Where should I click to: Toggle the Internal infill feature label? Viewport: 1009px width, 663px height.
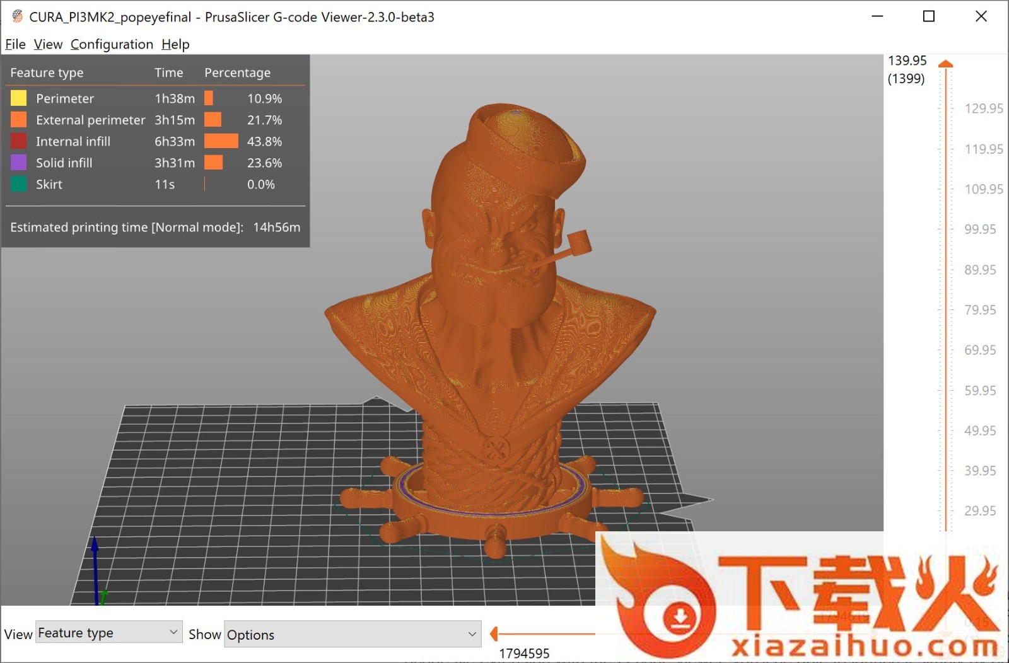(73, 141)
